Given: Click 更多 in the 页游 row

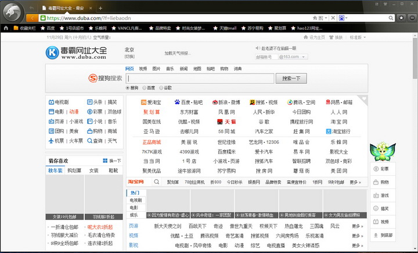Looking at the screenshot, I should tap(358, 226).
